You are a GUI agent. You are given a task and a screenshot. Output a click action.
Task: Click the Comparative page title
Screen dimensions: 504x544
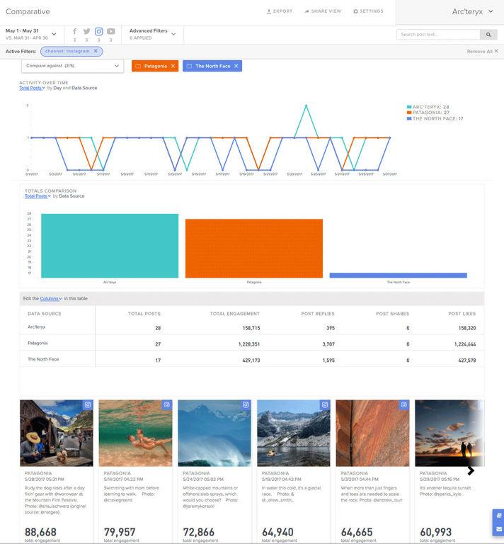[28, 11]
